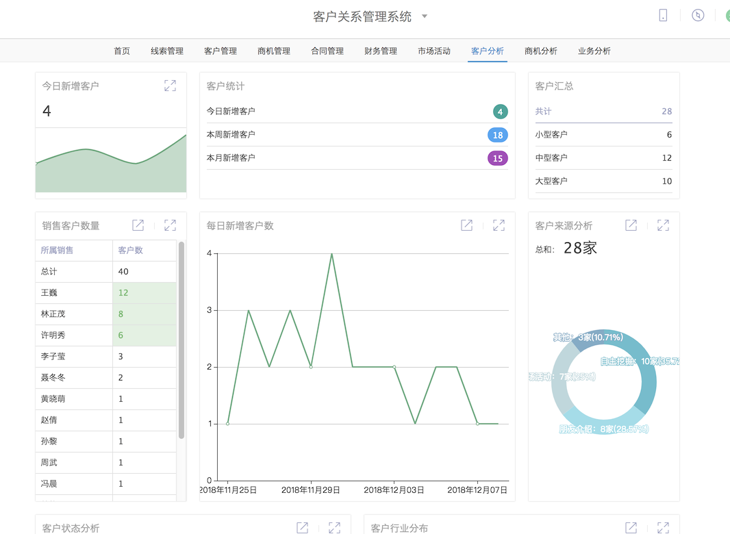Click the 本月新增客户 purple badge 15

(498, 158)
